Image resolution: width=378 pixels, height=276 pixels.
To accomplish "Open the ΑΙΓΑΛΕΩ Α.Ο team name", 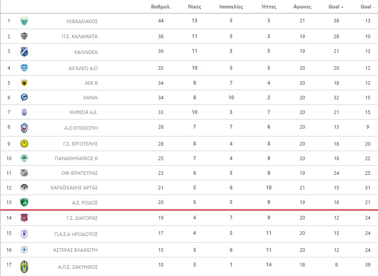I will (83, 68).
